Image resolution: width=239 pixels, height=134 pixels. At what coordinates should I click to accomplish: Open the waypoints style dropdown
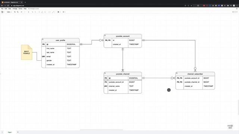pos(54,12)
